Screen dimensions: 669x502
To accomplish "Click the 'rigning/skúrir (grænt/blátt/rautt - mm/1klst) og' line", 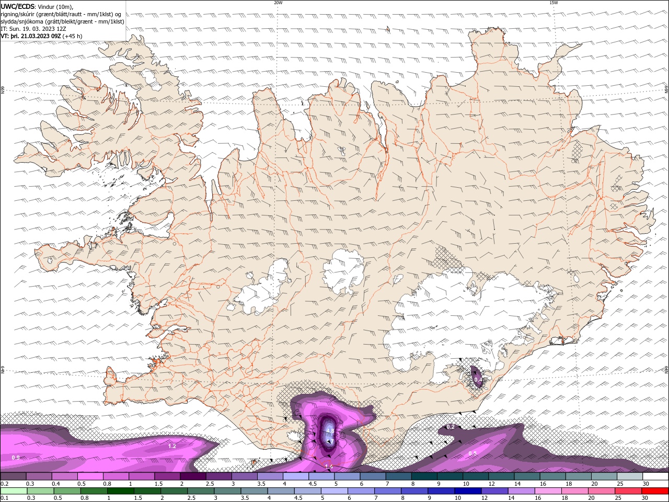I will coord(62,14).
